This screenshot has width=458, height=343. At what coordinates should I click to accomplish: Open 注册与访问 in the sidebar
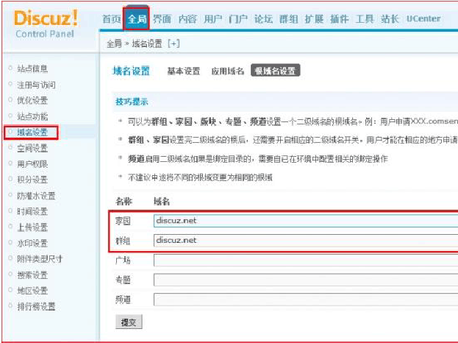(x=36, y=85)
